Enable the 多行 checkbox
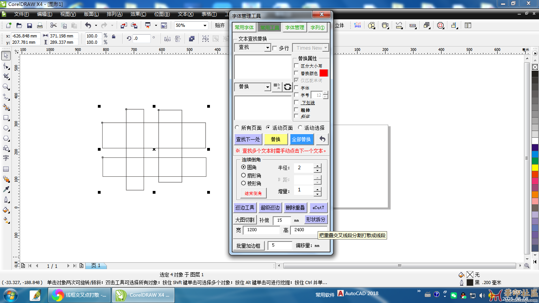The image size is (539, 303). (x=275, y=48)
